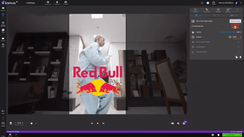Open Project Settings in left sidebar

coord(3,23)
